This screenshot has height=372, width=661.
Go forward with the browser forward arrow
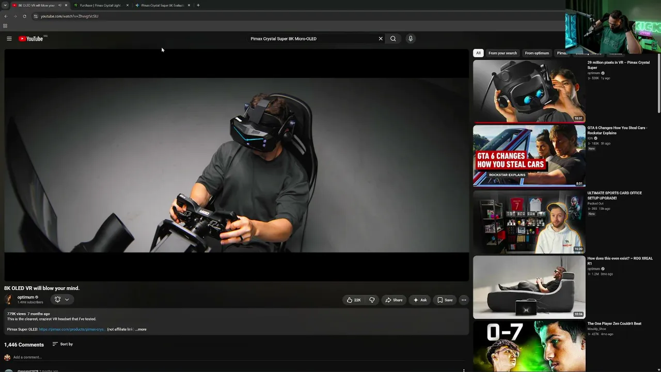pyautogui.click(x=15, y=16)
